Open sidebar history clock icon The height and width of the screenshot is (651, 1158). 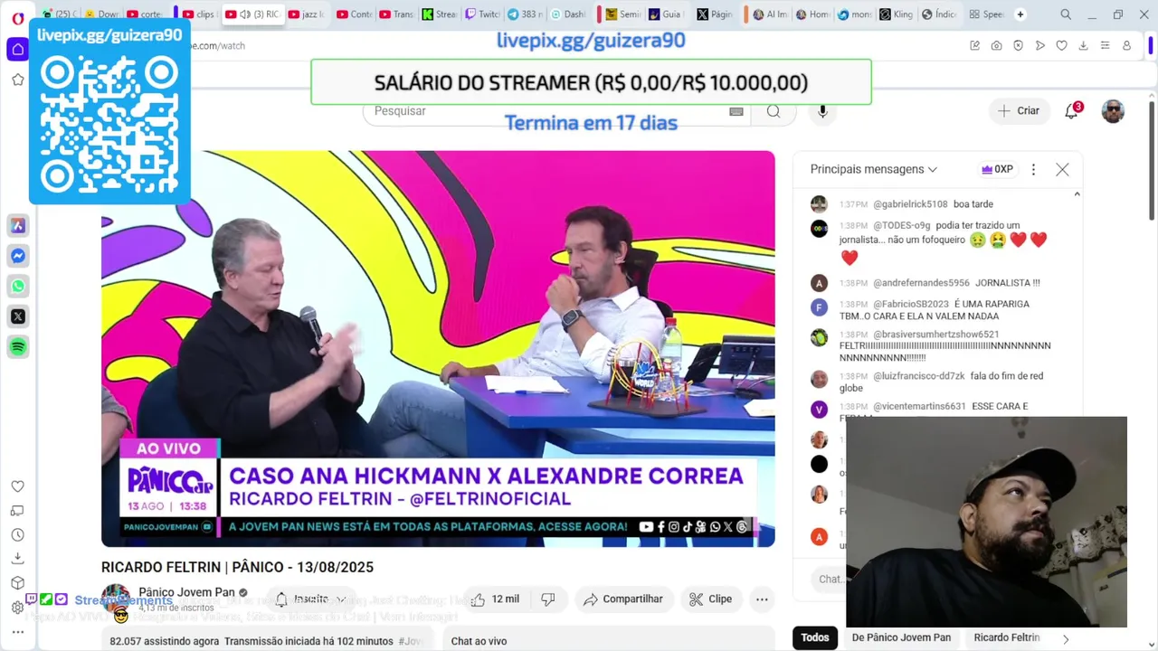coord(17,534)
